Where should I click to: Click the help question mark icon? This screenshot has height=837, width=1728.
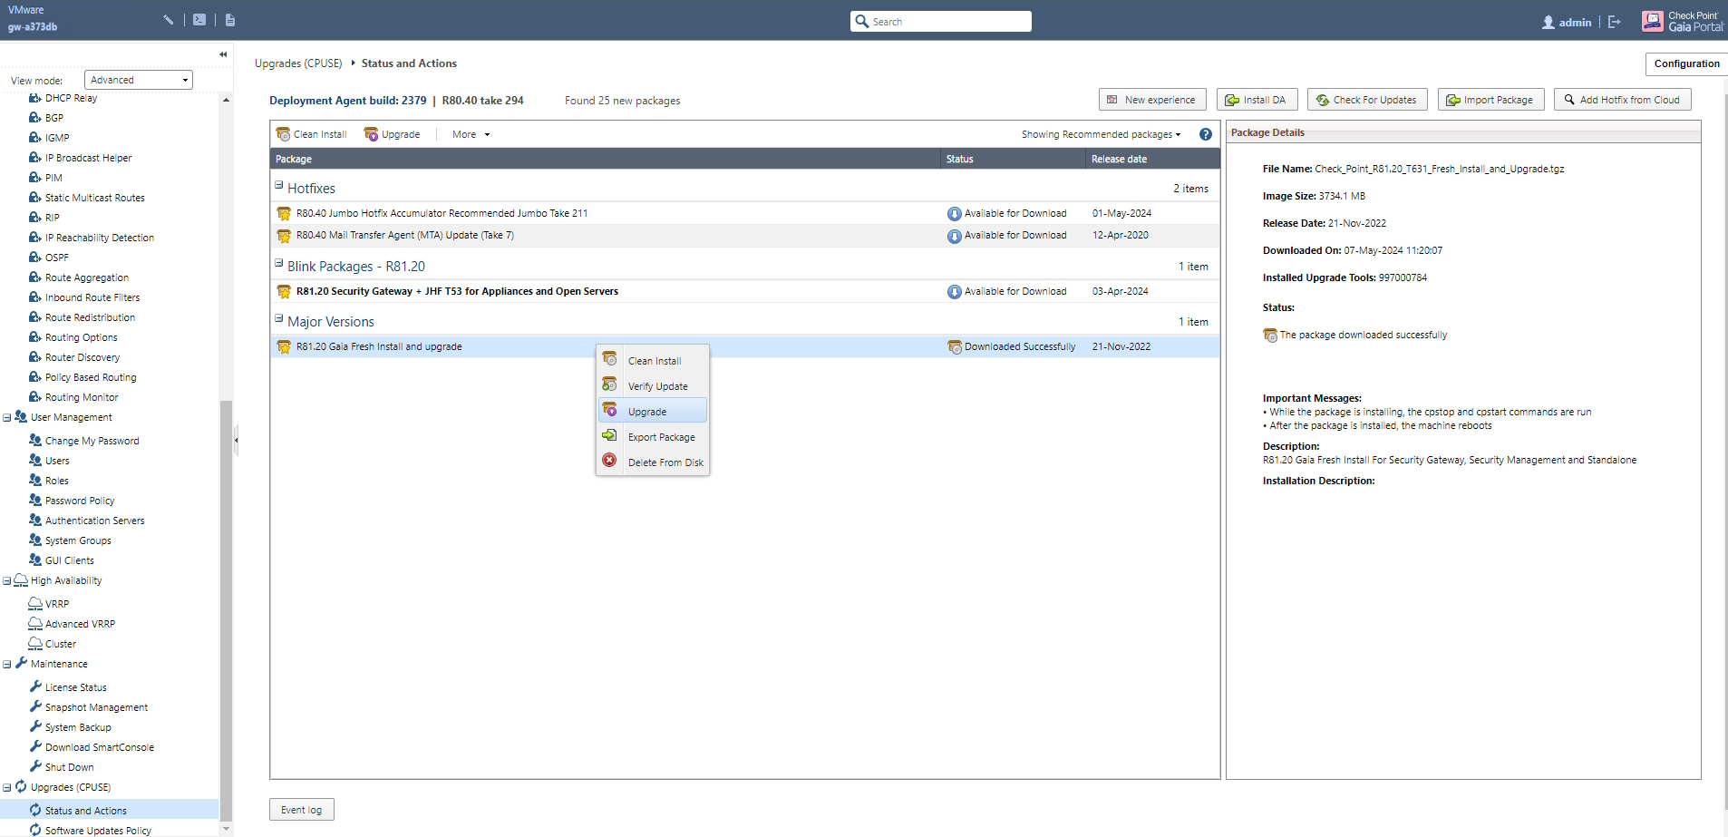pos(1205,134)
